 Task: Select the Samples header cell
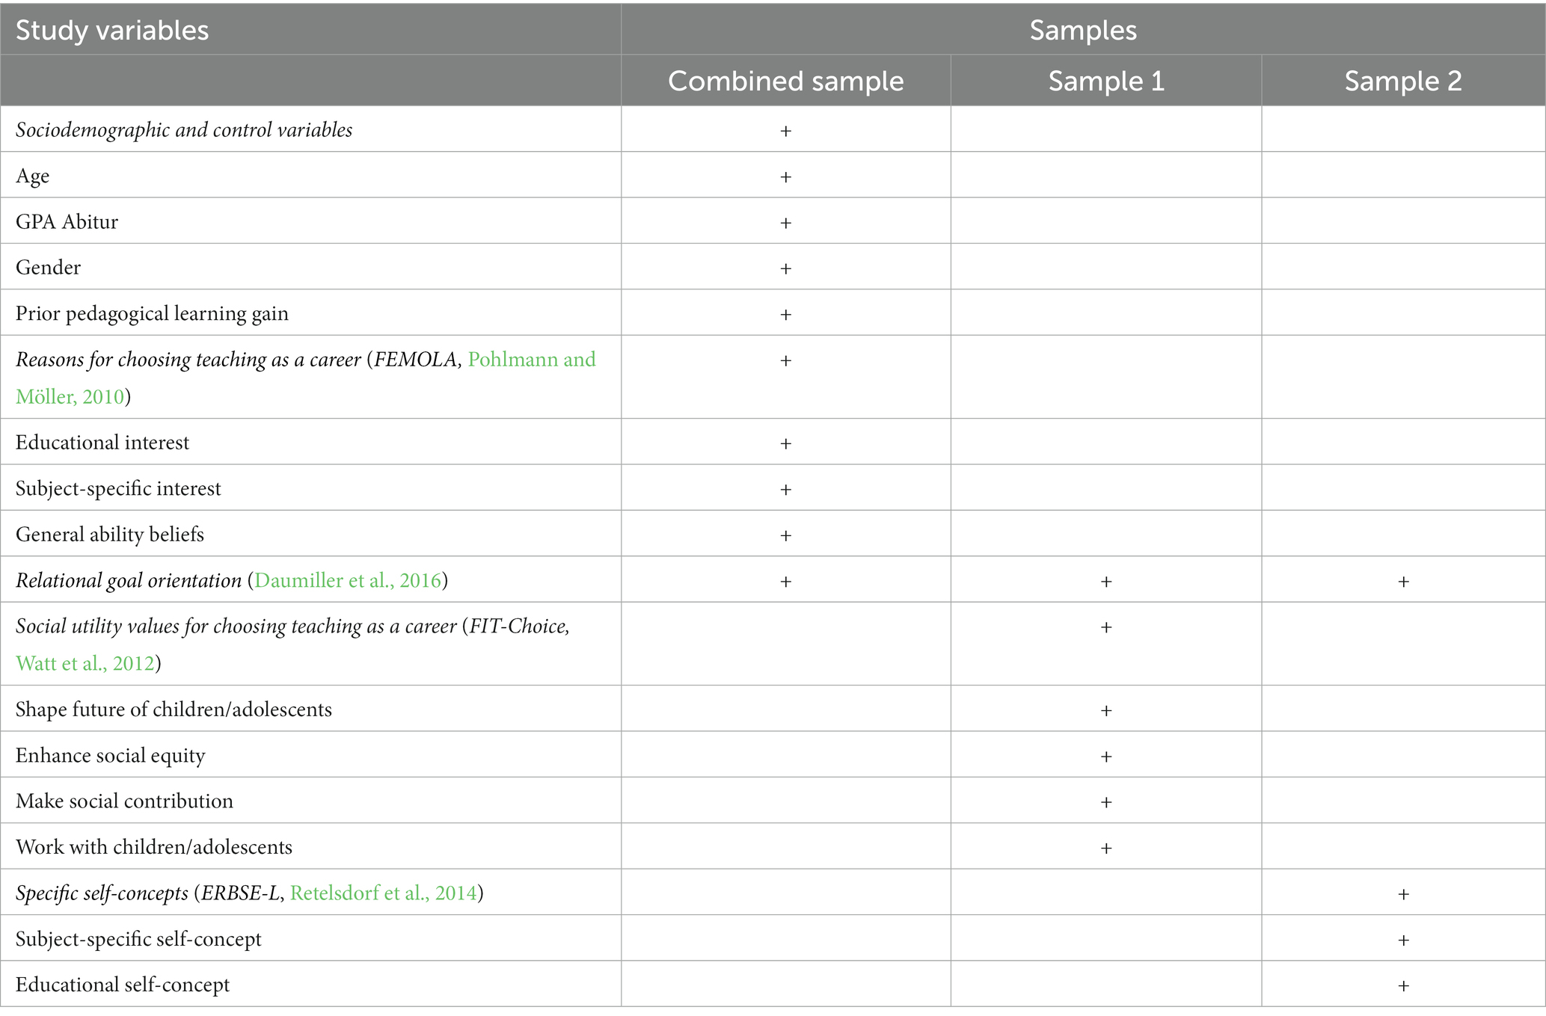pyautogui.click(x=1083, y=30)
